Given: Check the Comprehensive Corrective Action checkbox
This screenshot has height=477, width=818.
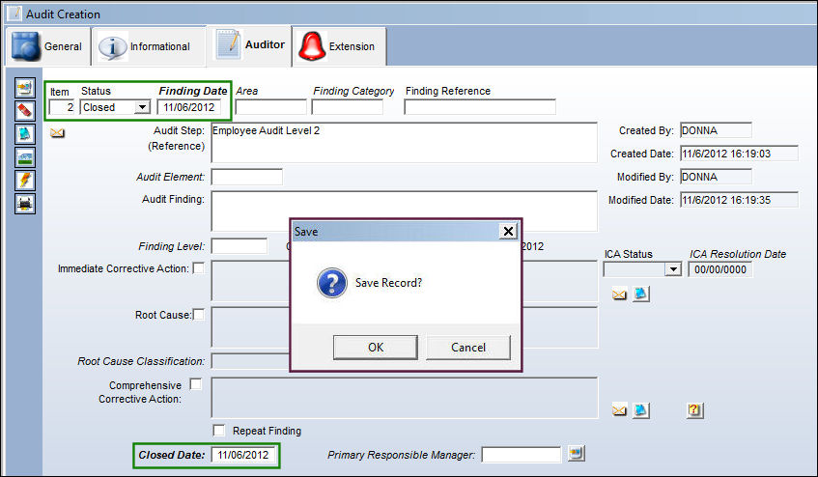Looking at the screenshot, I should (x=196, y=384).
